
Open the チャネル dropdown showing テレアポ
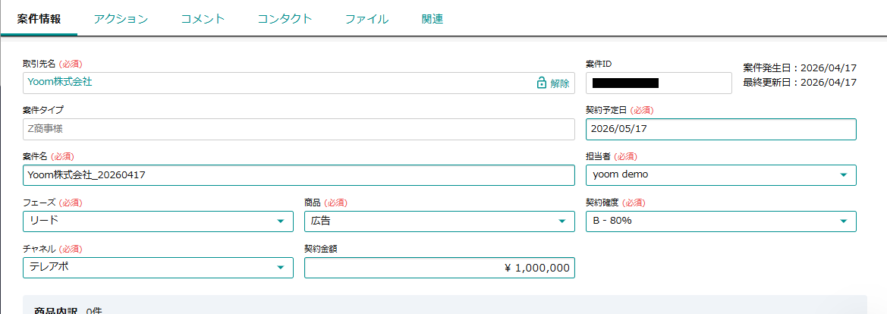click(x=158, y=268)
